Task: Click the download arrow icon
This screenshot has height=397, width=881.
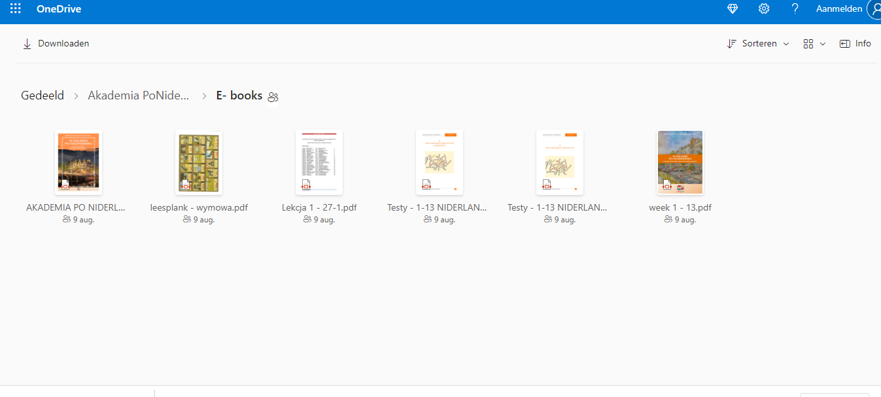Action: pos(27,44)
